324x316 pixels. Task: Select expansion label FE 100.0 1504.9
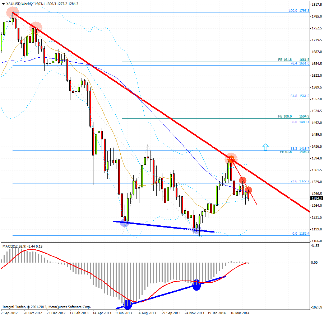tap(293, 116)
